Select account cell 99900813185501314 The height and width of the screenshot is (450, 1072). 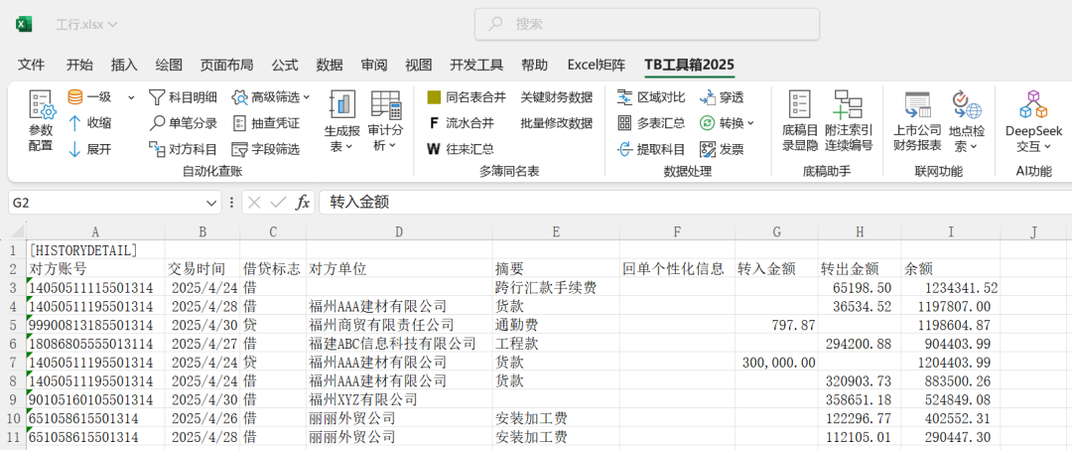95,325
